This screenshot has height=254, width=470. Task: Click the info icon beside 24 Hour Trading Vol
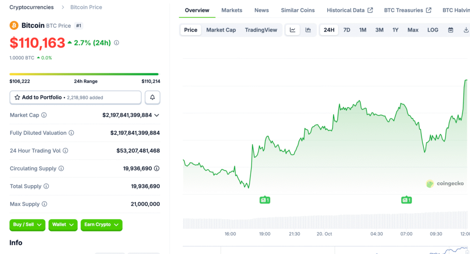click(x=65, y=151)
